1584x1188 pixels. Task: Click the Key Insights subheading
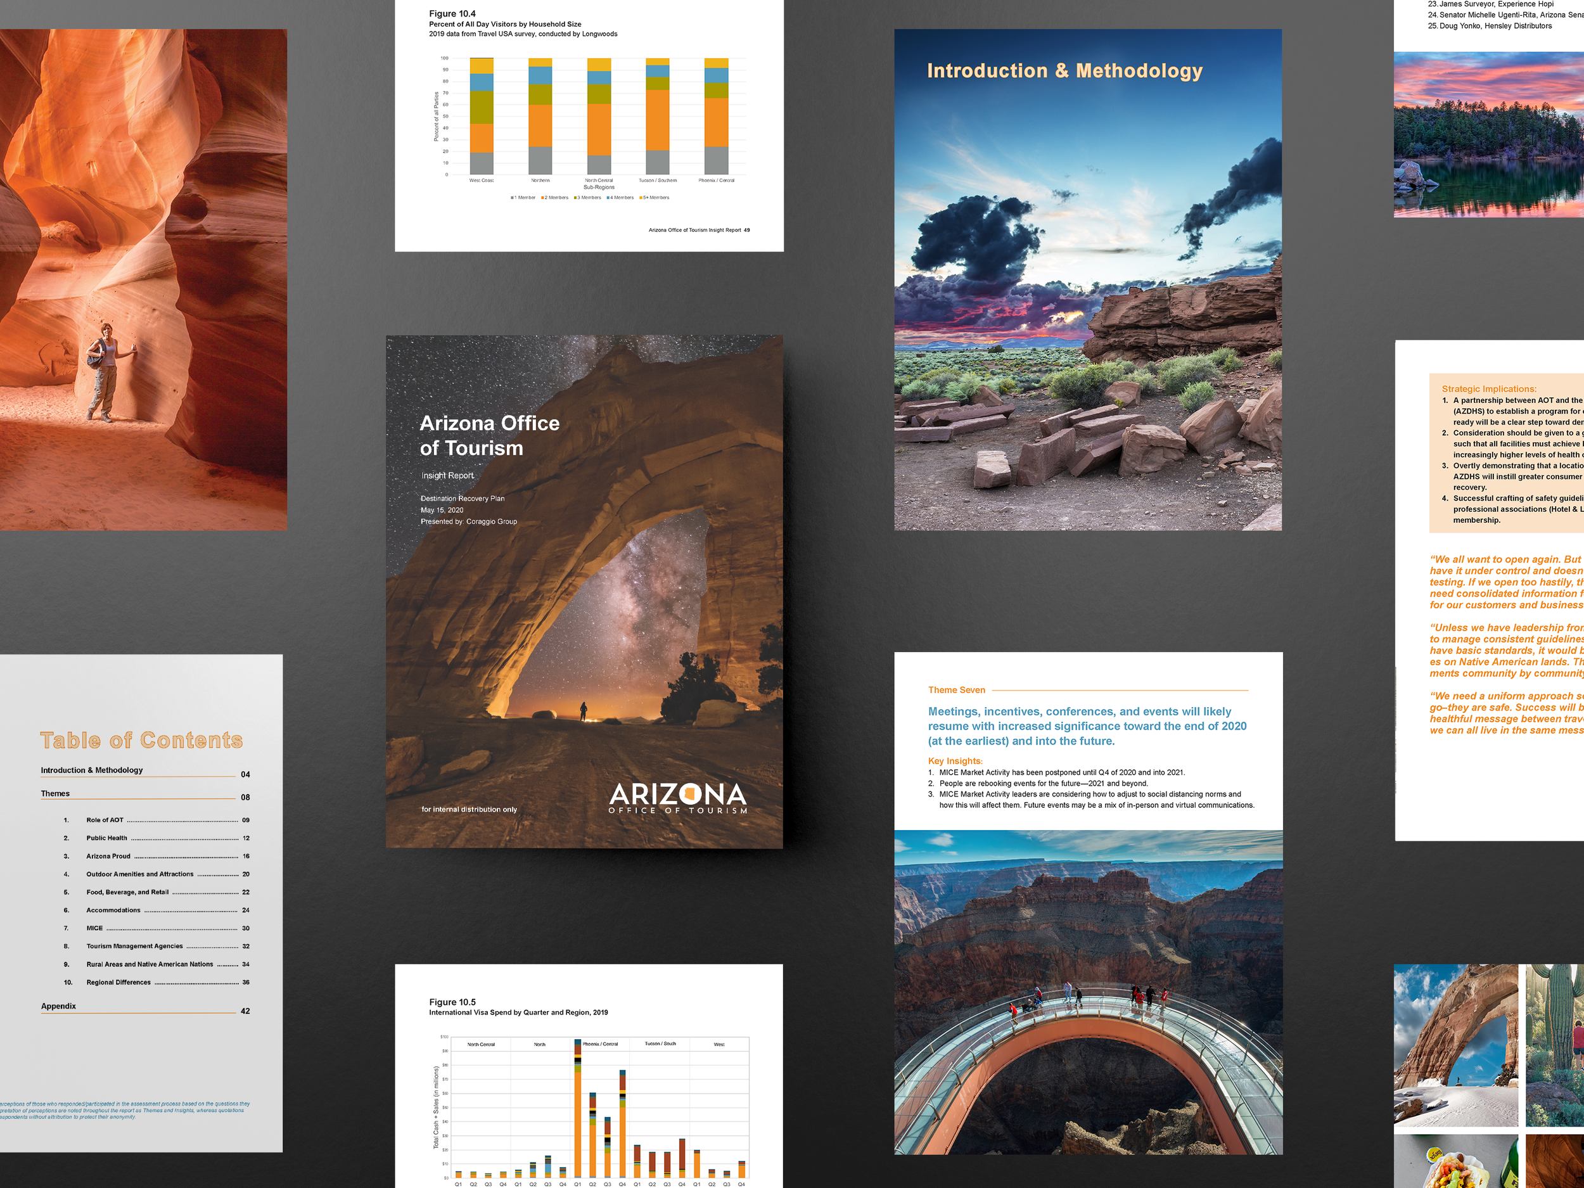955,761
